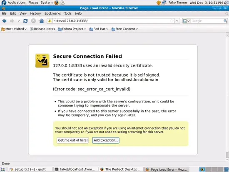Switch to setup.txt gedit taskbar window
Screen dimensions: 229x172
click(x=30, y=170)
